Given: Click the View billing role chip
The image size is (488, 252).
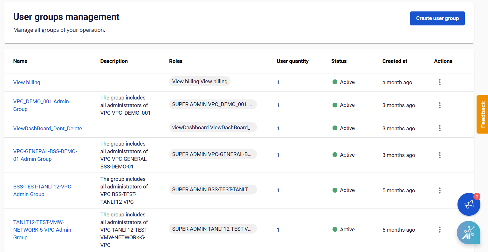Looking at the screenshot, I should coord(200,81).
